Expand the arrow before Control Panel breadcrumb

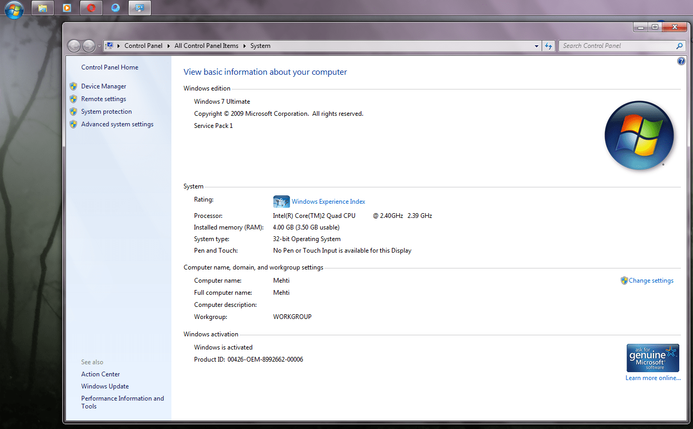point(119,46)
